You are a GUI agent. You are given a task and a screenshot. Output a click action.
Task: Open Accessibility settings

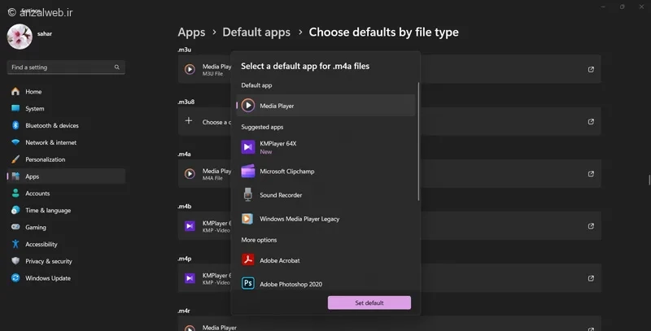pos(66,244)
